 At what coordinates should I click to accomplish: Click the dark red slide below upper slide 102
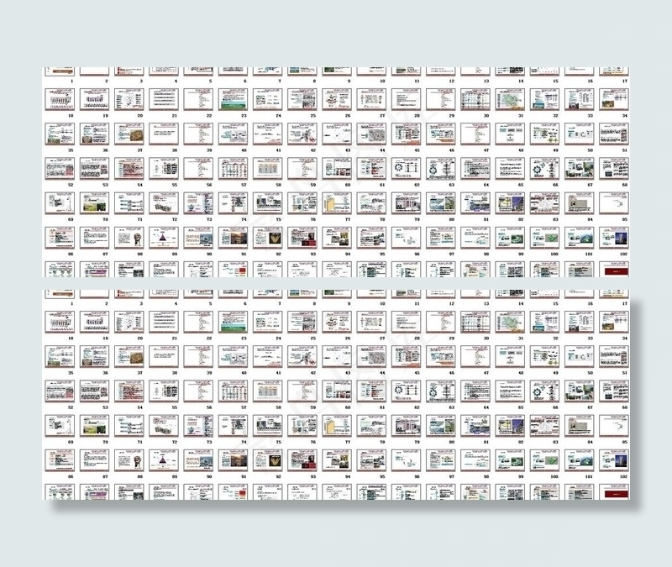[612, 270]
